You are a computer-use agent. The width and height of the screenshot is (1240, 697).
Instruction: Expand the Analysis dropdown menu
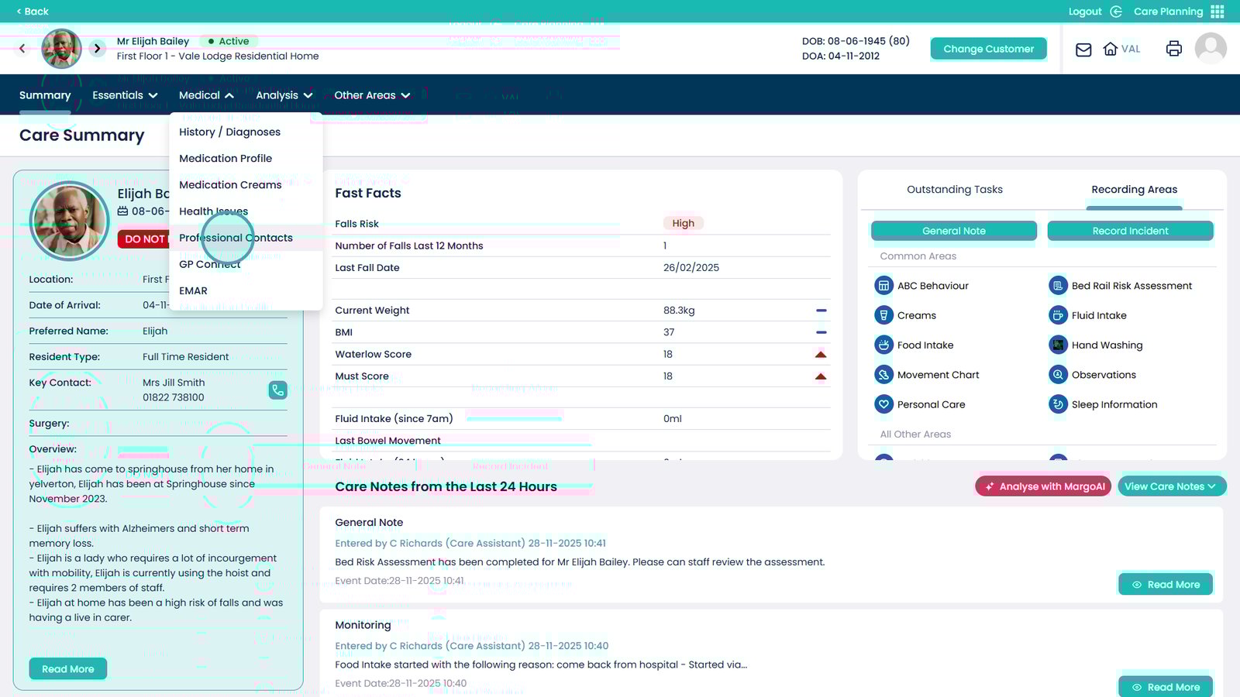click(x=284, y=95)
